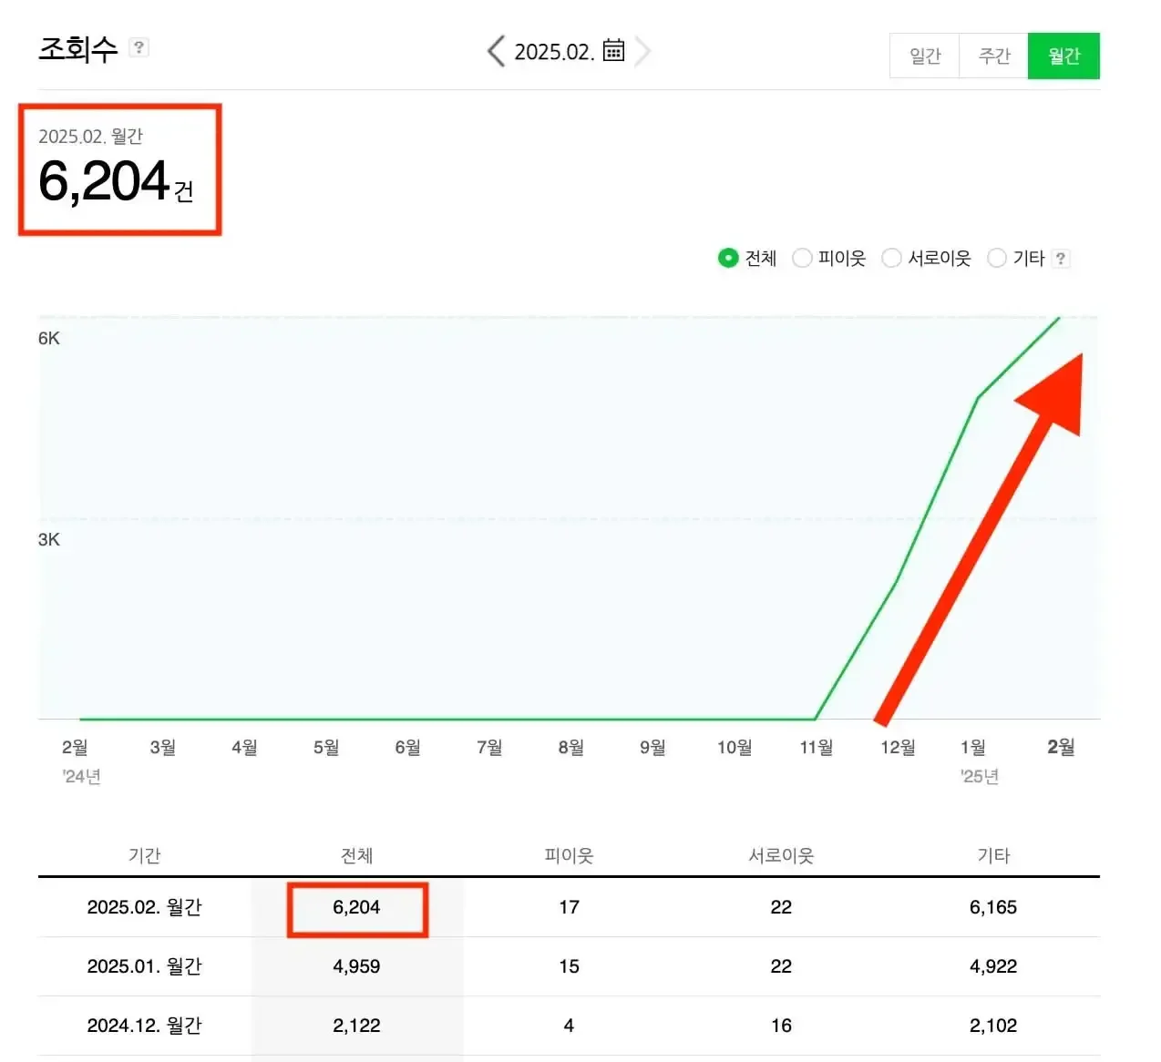
Task: Select the 전체 radio button
Action: pos(727,259)
